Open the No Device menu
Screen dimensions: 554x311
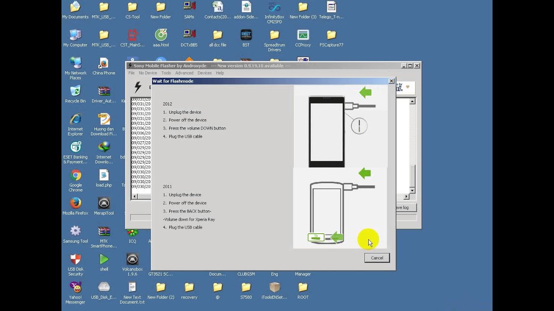click(148, 73)
